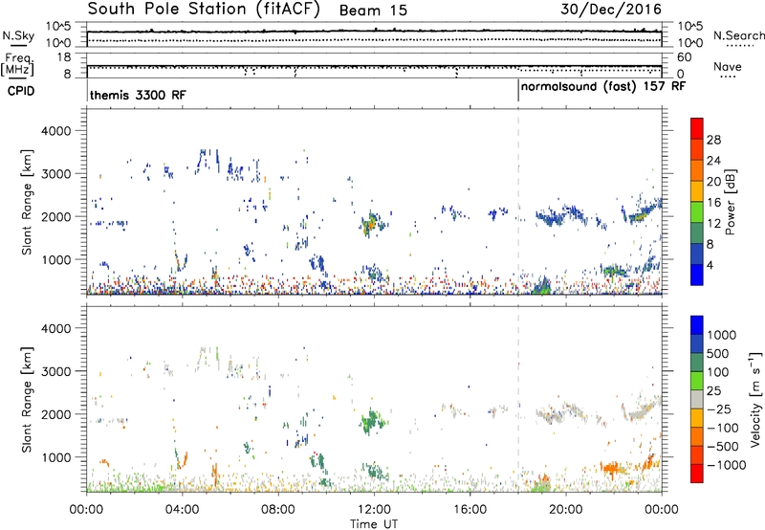
Task: Click the dashed 18:00 line in velocity panel
Action: 518,399
